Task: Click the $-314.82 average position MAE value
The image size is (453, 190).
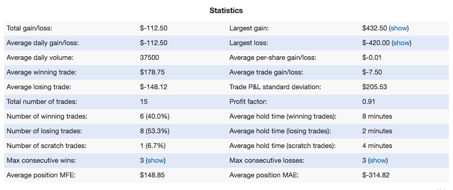Action: click(x=376, y=175)
